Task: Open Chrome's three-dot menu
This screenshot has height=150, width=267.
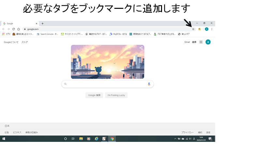Action: [x=212, y=29]
